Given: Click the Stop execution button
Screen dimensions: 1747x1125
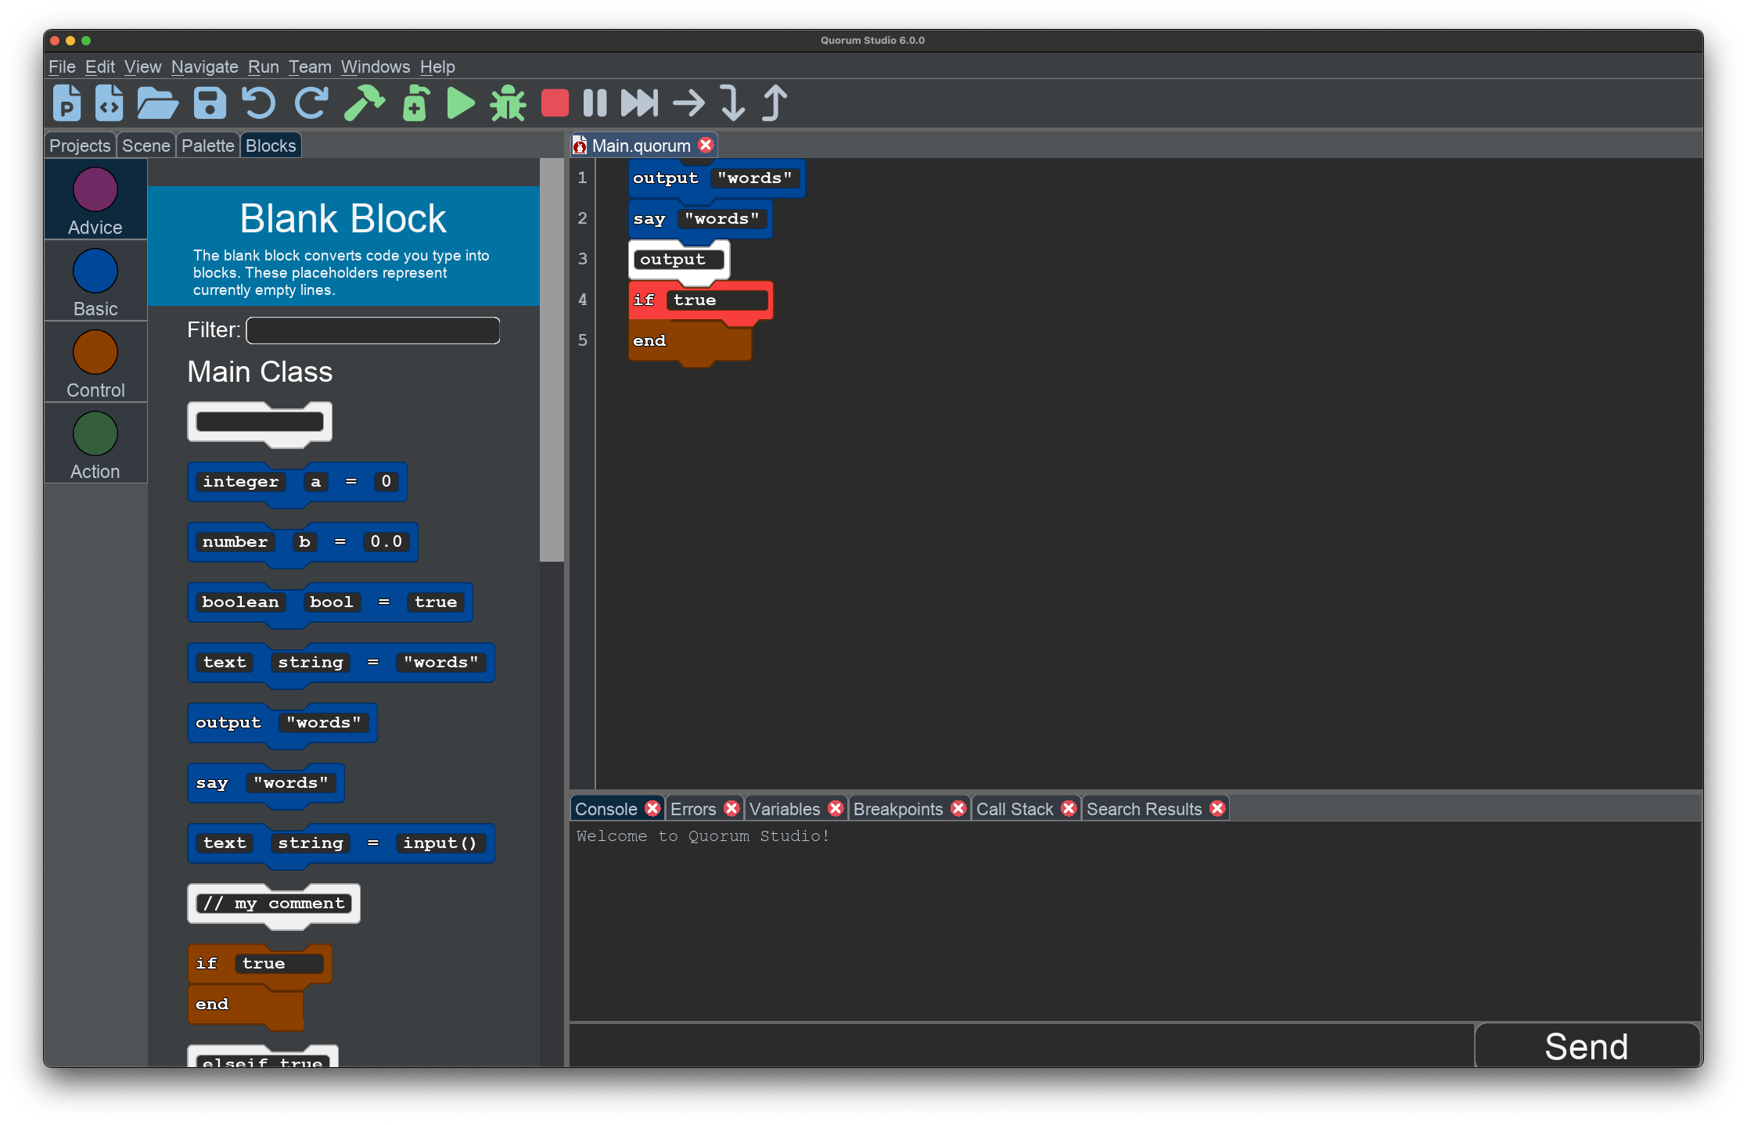Looking at the screenshot, I should (x=556, y=104).
